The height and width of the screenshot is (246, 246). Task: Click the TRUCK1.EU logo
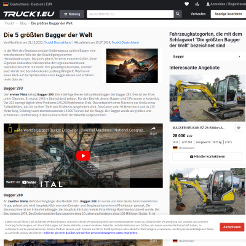pos(29,14)
